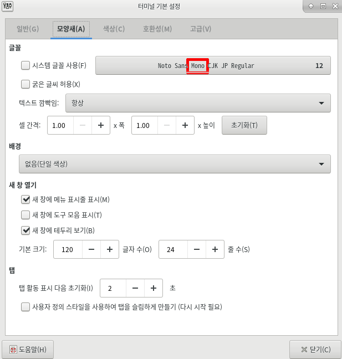Screen dimensions: 342x359
Task: Enable 새 창에 도구 모음 표시
Action: coord(25,215)
